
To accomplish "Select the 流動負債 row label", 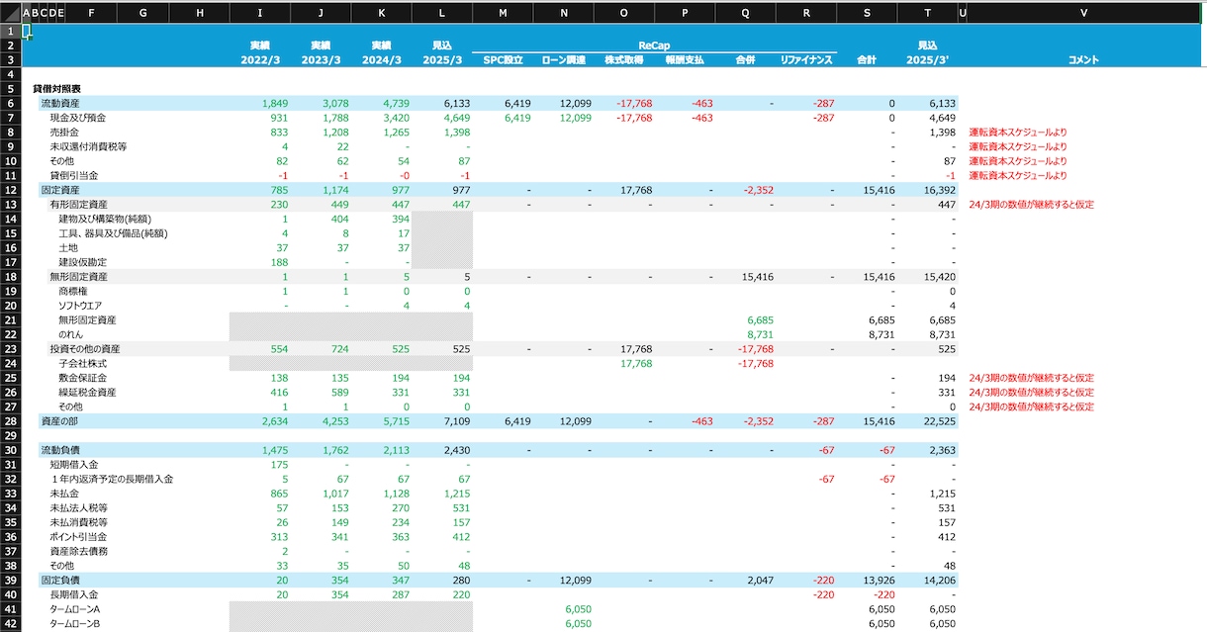I will click(x=61, y=450).
